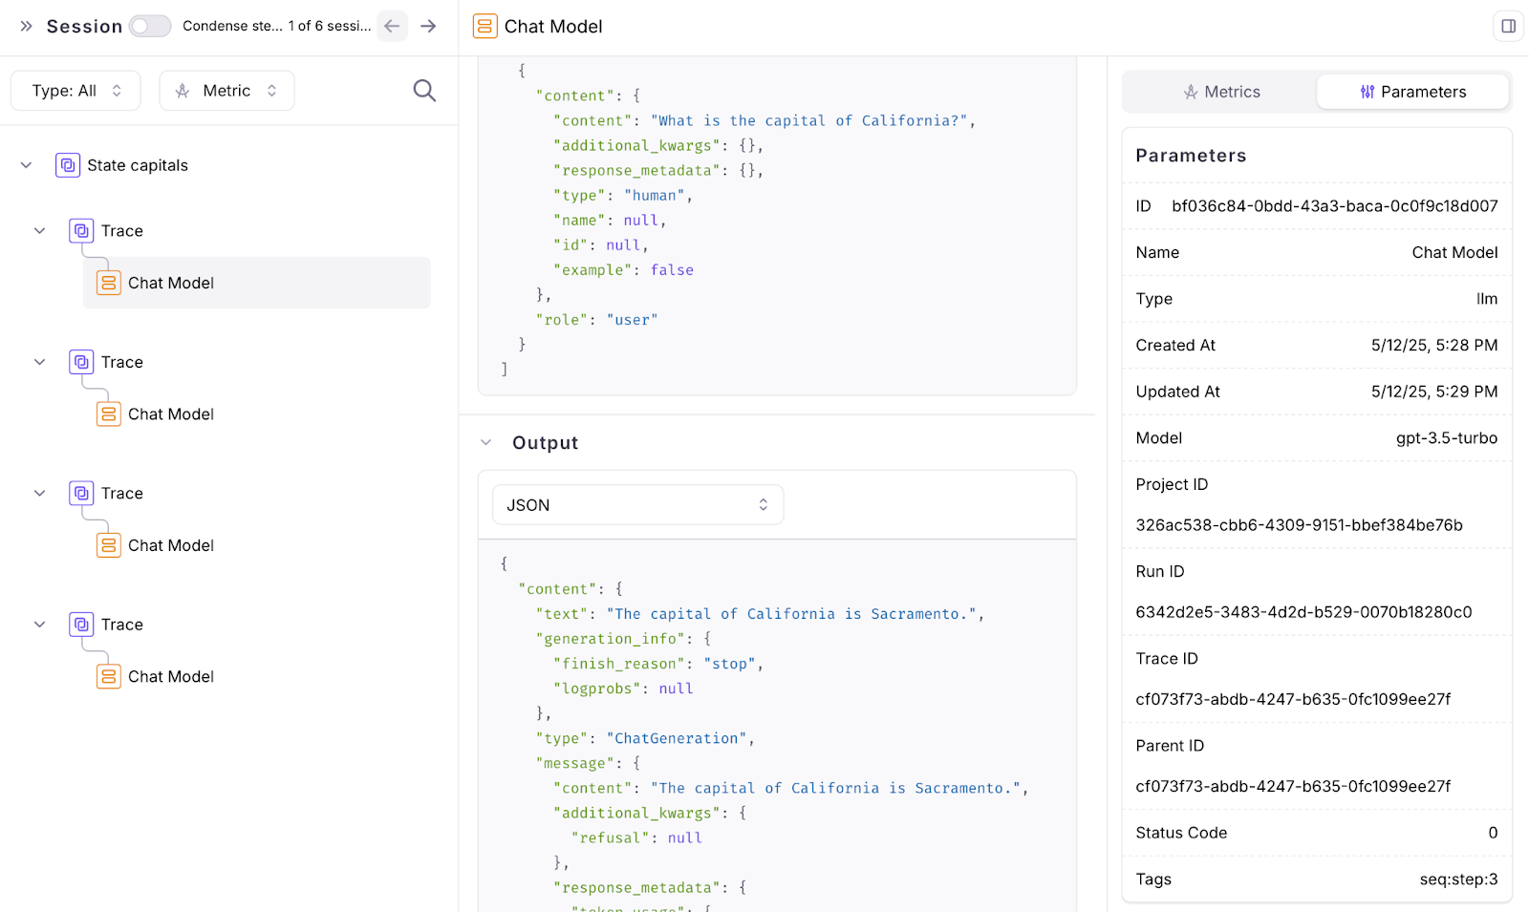Click the search magnifier icon
This screenshot has height=912, width=1529.
pyautogui.click(x=424, y=91)
